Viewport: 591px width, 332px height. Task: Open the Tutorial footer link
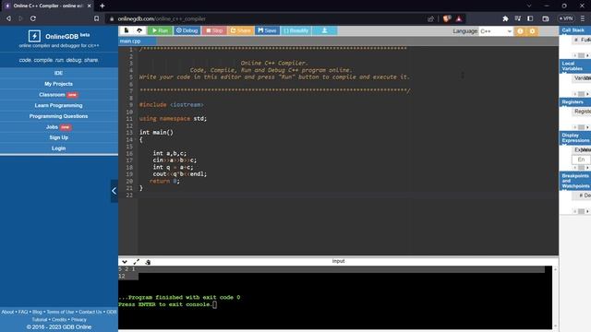[39, 320]
